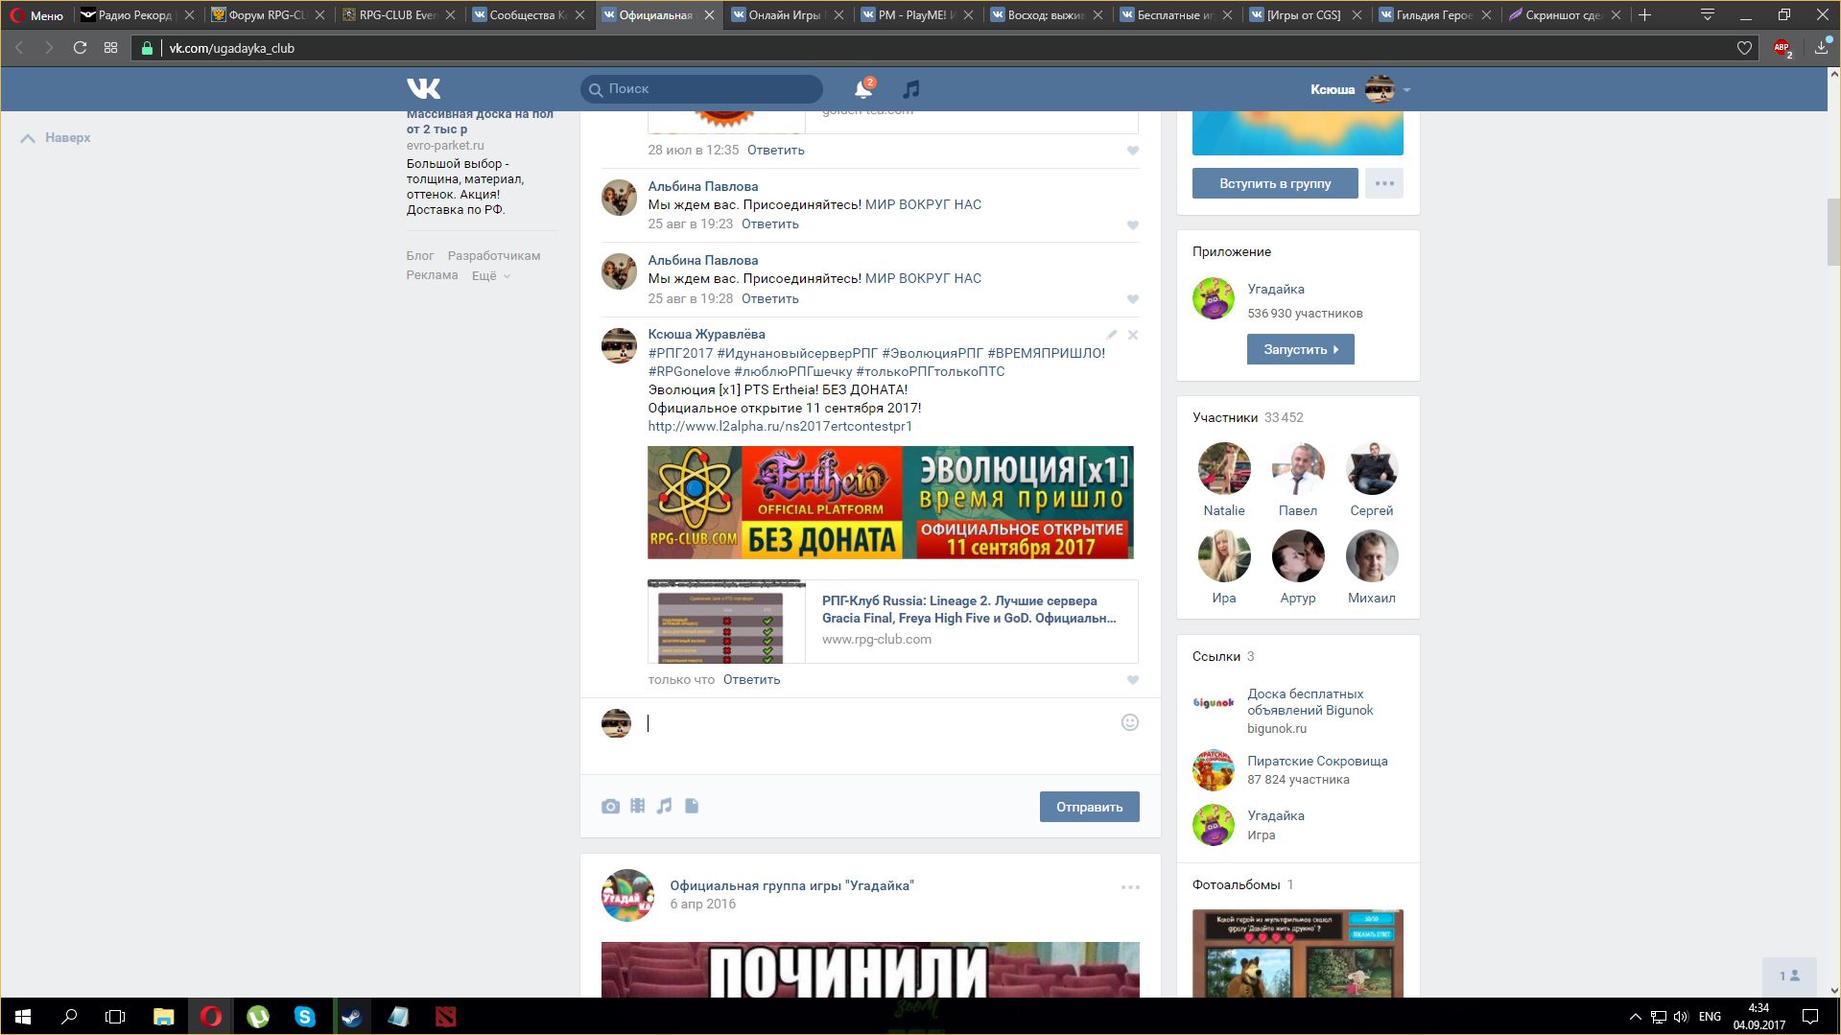Open the Эволюция x1 banner image

point(890,502)
